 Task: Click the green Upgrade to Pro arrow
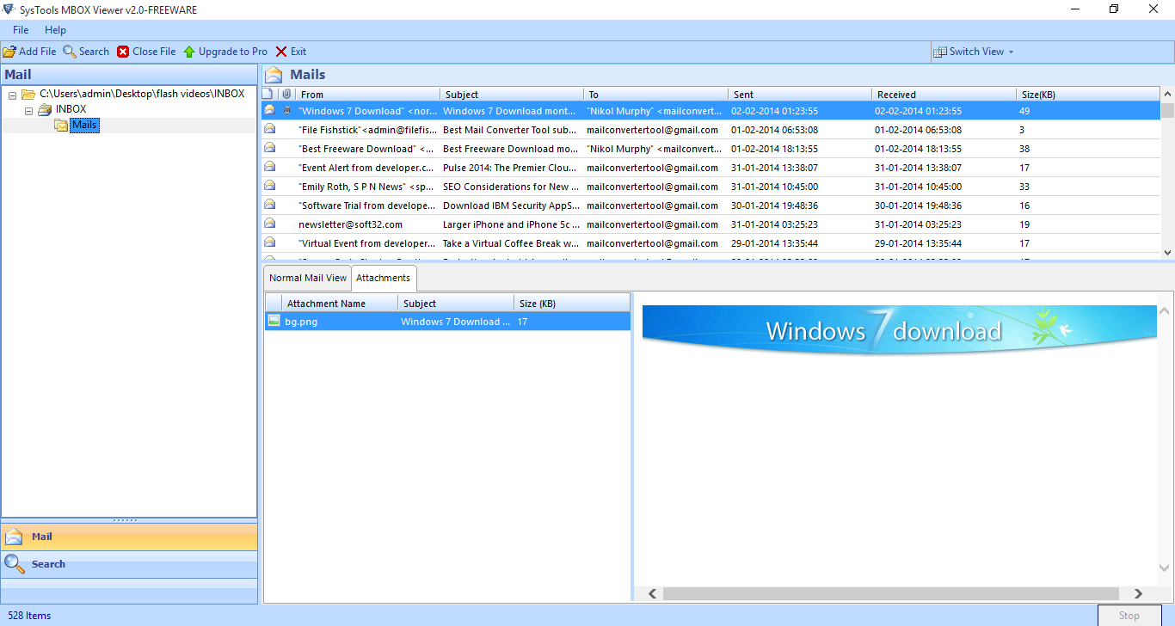click(x=189, y=52)
